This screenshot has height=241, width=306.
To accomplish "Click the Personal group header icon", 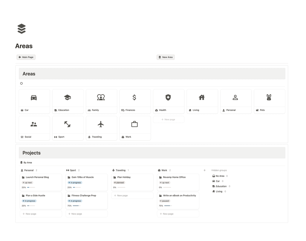I will (x=22, y=170).
